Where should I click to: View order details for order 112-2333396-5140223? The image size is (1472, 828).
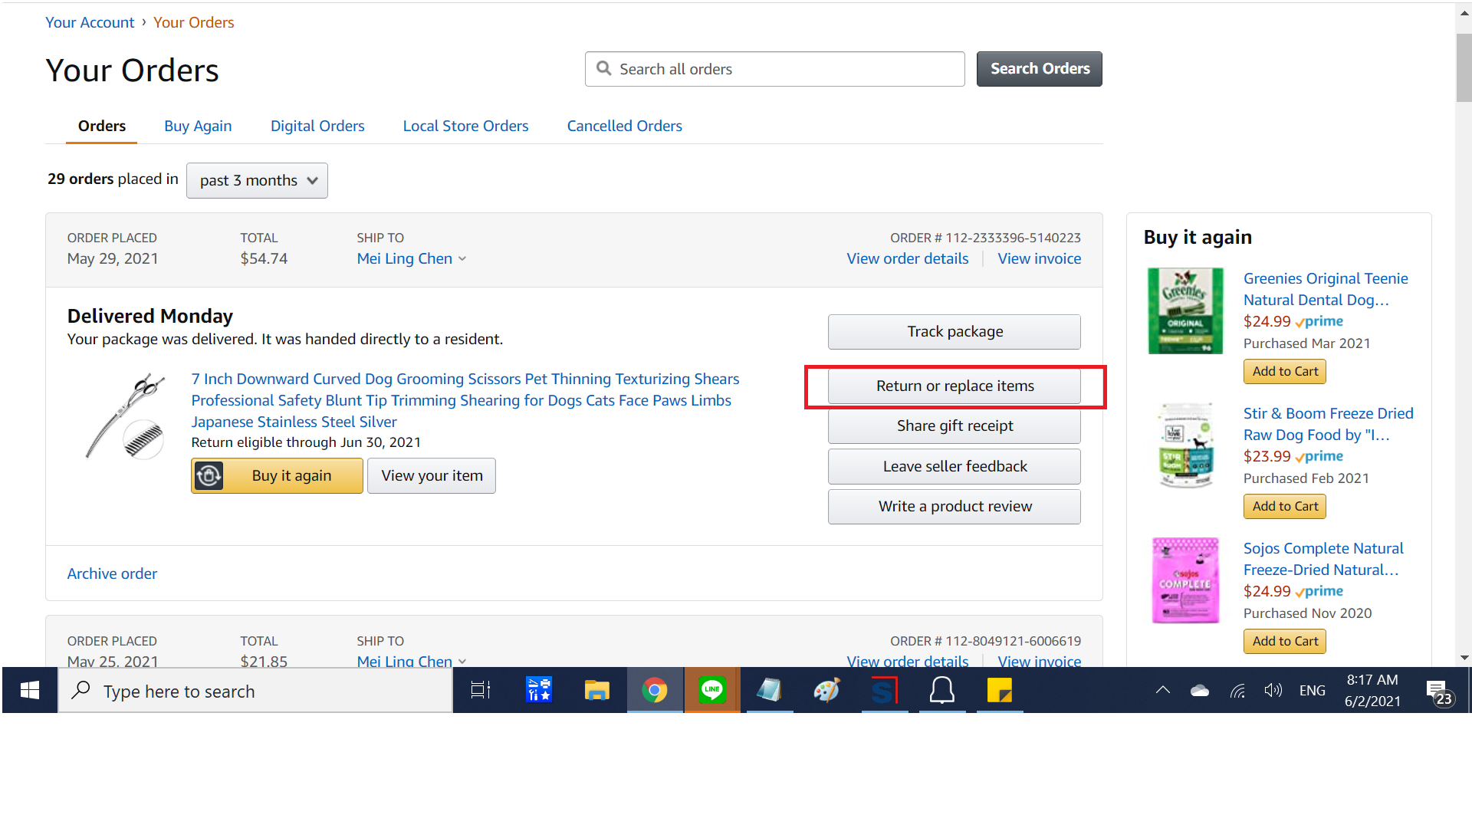coord(908,258)
